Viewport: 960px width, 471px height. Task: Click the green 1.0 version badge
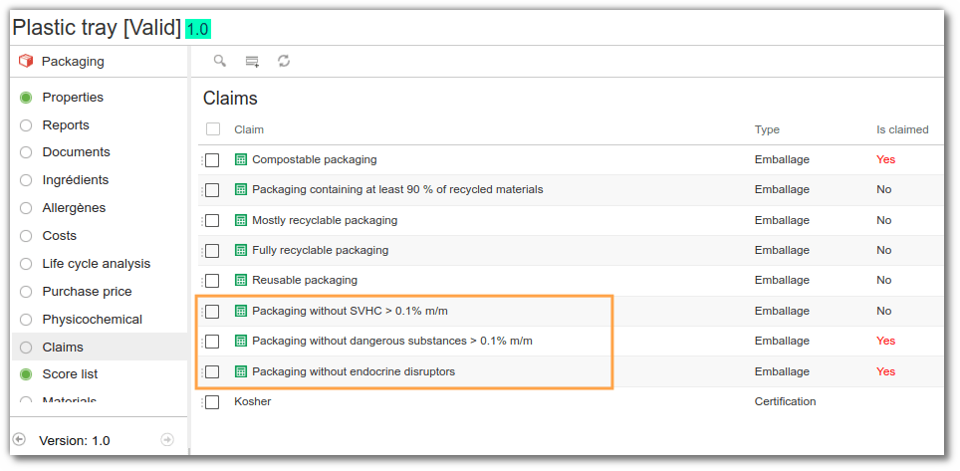pos(198,29)
